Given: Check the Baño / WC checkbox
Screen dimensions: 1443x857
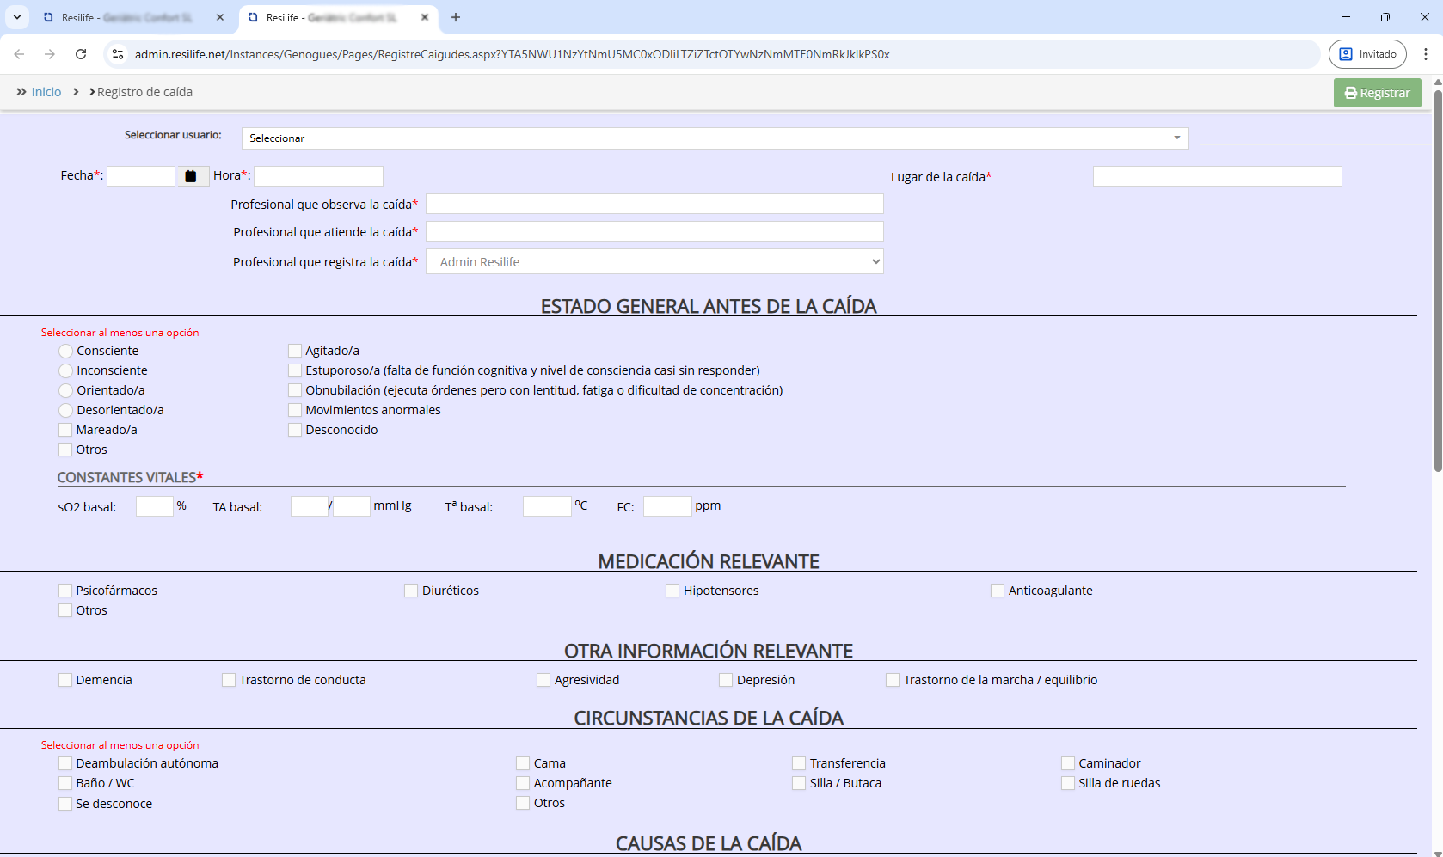Looking at the screenshot, I should (65, 783).
